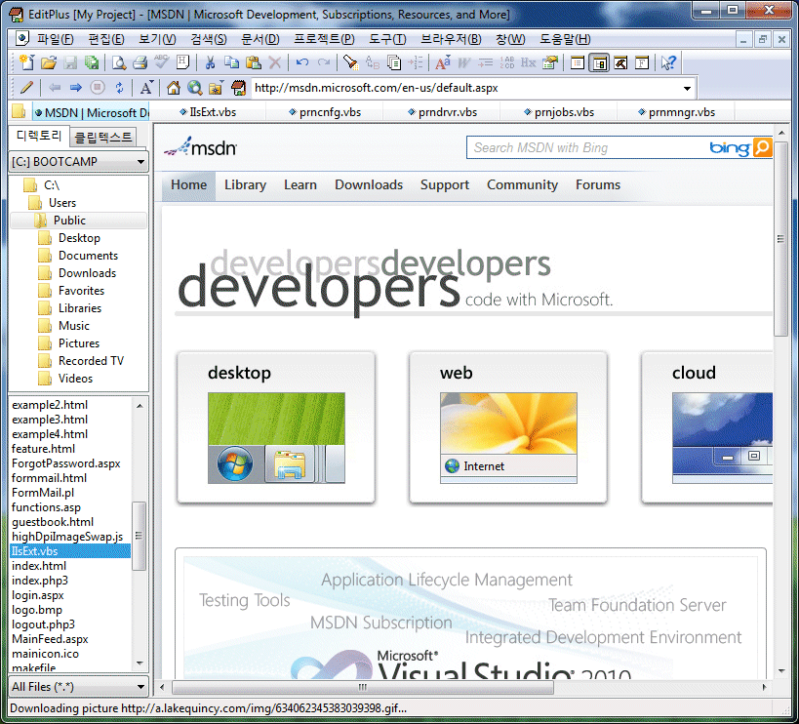Click the Search web globe-magnifier icon
This screenshot has height=724, width=799.
[195, 88]
